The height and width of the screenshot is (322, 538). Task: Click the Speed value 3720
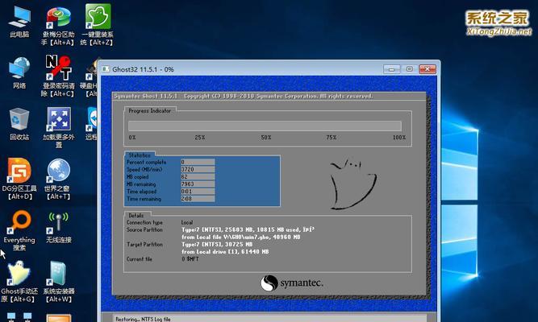[198, 169]
